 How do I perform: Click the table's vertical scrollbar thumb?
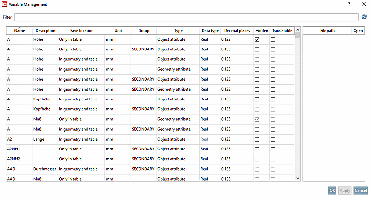tap(298, 35)
